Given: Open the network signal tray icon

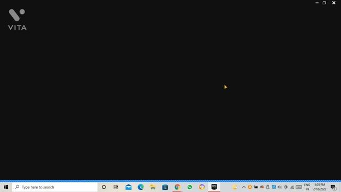Looking at the screenshot, I should [x=292, y=187].
